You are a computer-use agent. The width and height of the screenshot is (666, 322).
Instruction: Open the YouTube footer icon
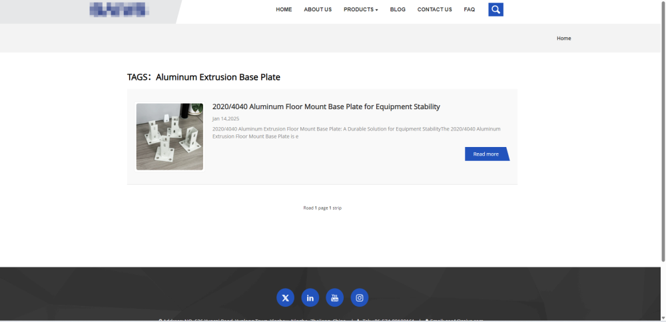click(335, 298)
